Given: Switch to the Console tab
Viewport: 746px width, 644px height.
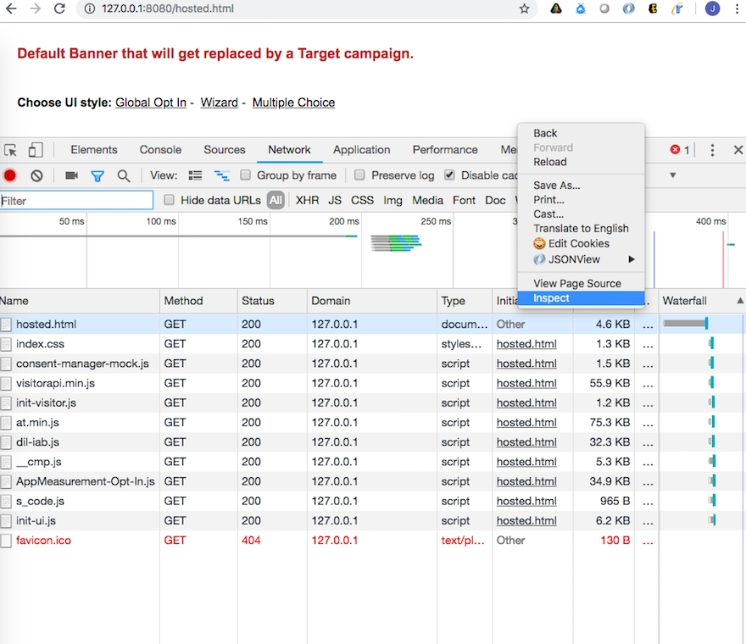Looking at the screenshot, I should coord(160,150).
